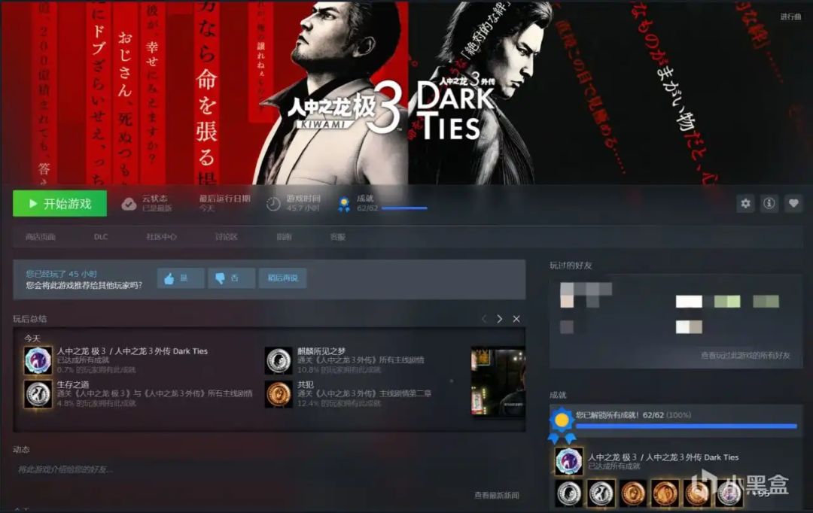Click the 麒麟所见之梦 achievement icon
This screenshot has width=813, height=513.
point(279,360)
